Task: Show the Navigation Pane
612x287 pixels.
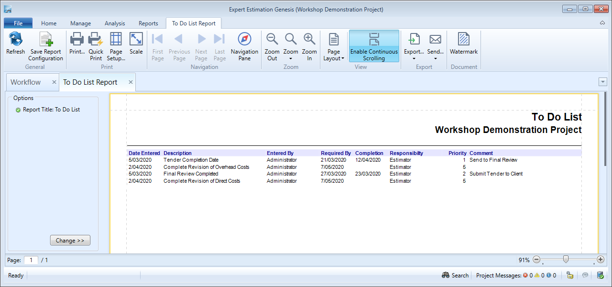Action: point(244,40)
